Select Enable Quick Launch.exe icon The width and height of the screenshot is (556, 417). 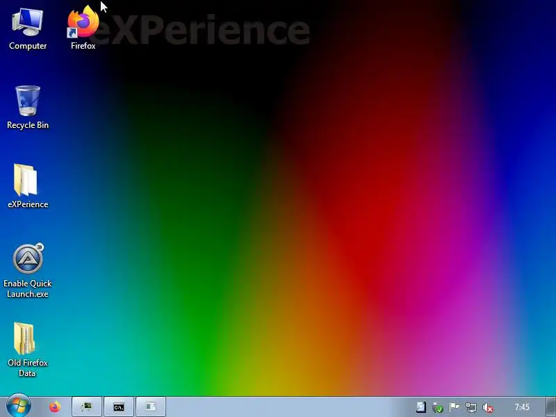click(x=28, y=271)
